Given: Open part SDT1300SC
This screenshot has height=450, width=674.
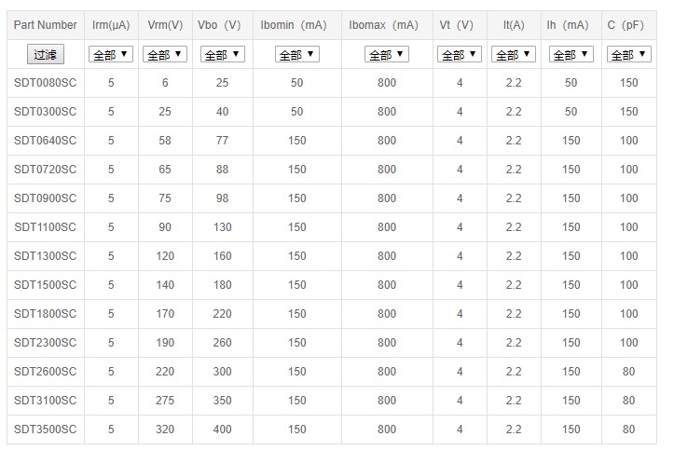Looking at the screenshot, I should (46, 256).
